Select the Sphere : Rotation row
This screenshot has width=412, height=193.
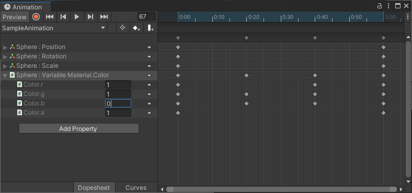coord(79,57)
